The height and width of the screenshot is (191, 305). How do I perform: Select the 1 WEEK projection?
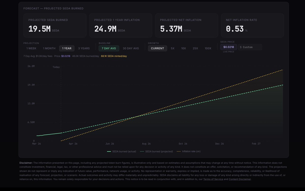[x=31, y=48]
